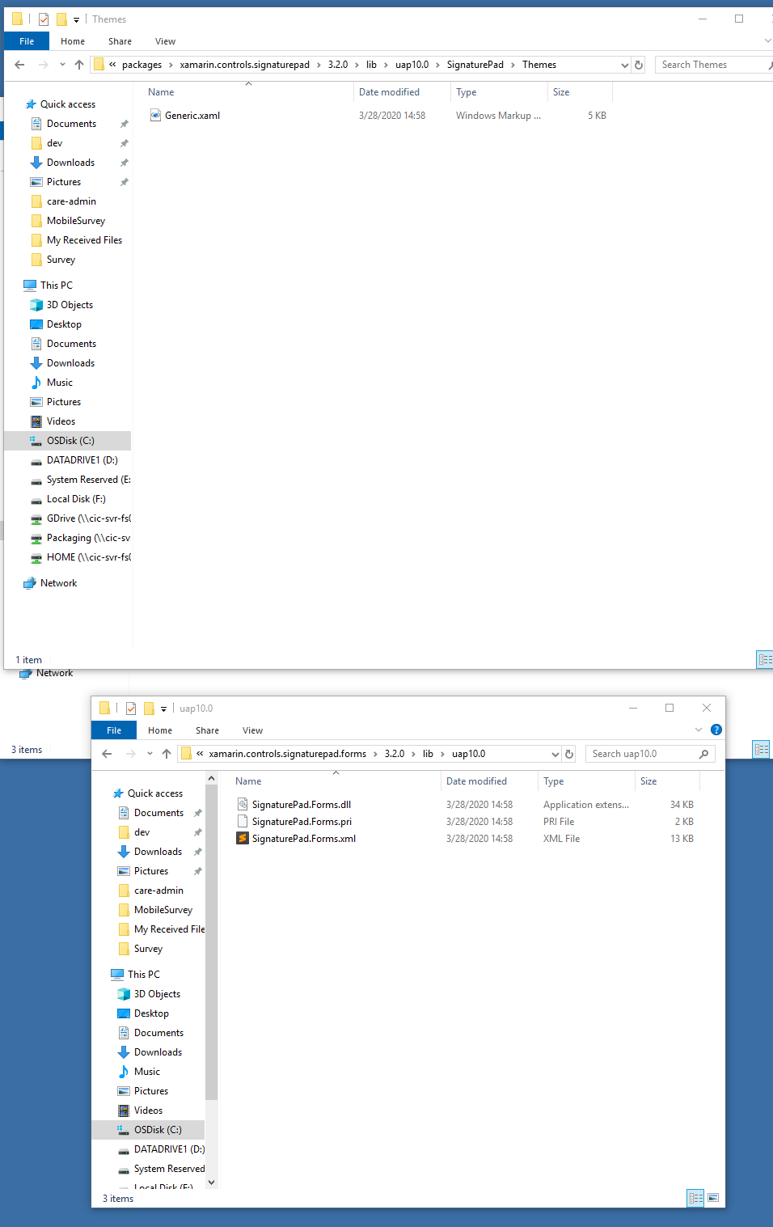
Task: Click SignaturePad.Forms.pri file icon
Action: (242, 821)
